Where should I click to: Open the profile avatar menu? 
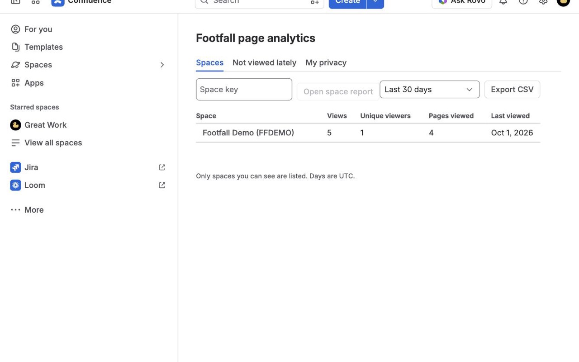click(563, 2)
